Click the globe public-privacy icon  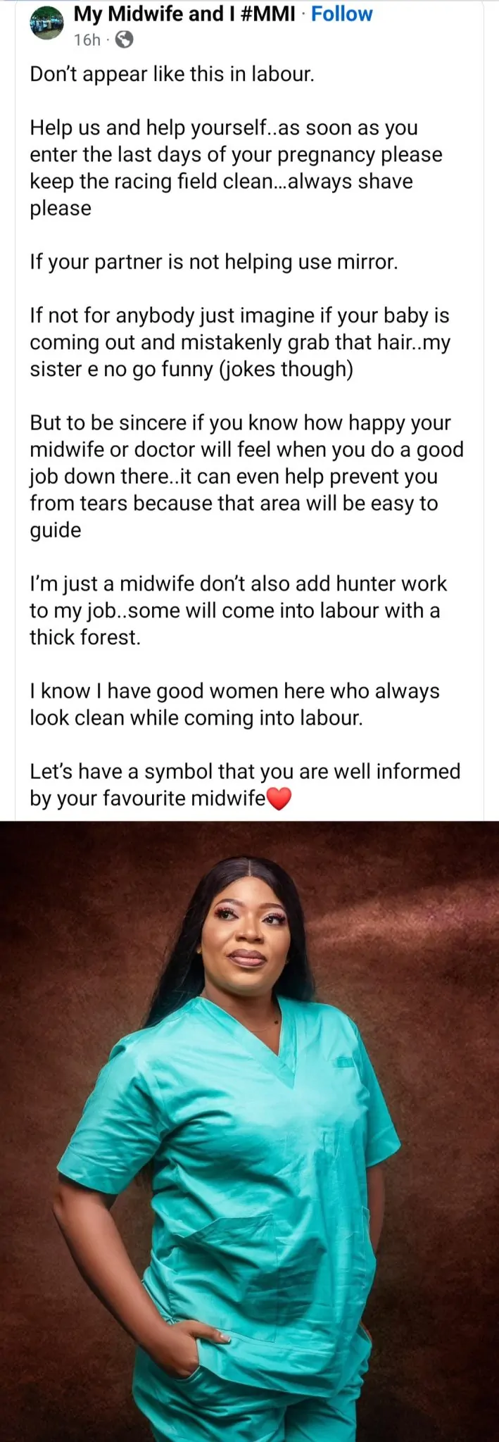click(124, 40)
